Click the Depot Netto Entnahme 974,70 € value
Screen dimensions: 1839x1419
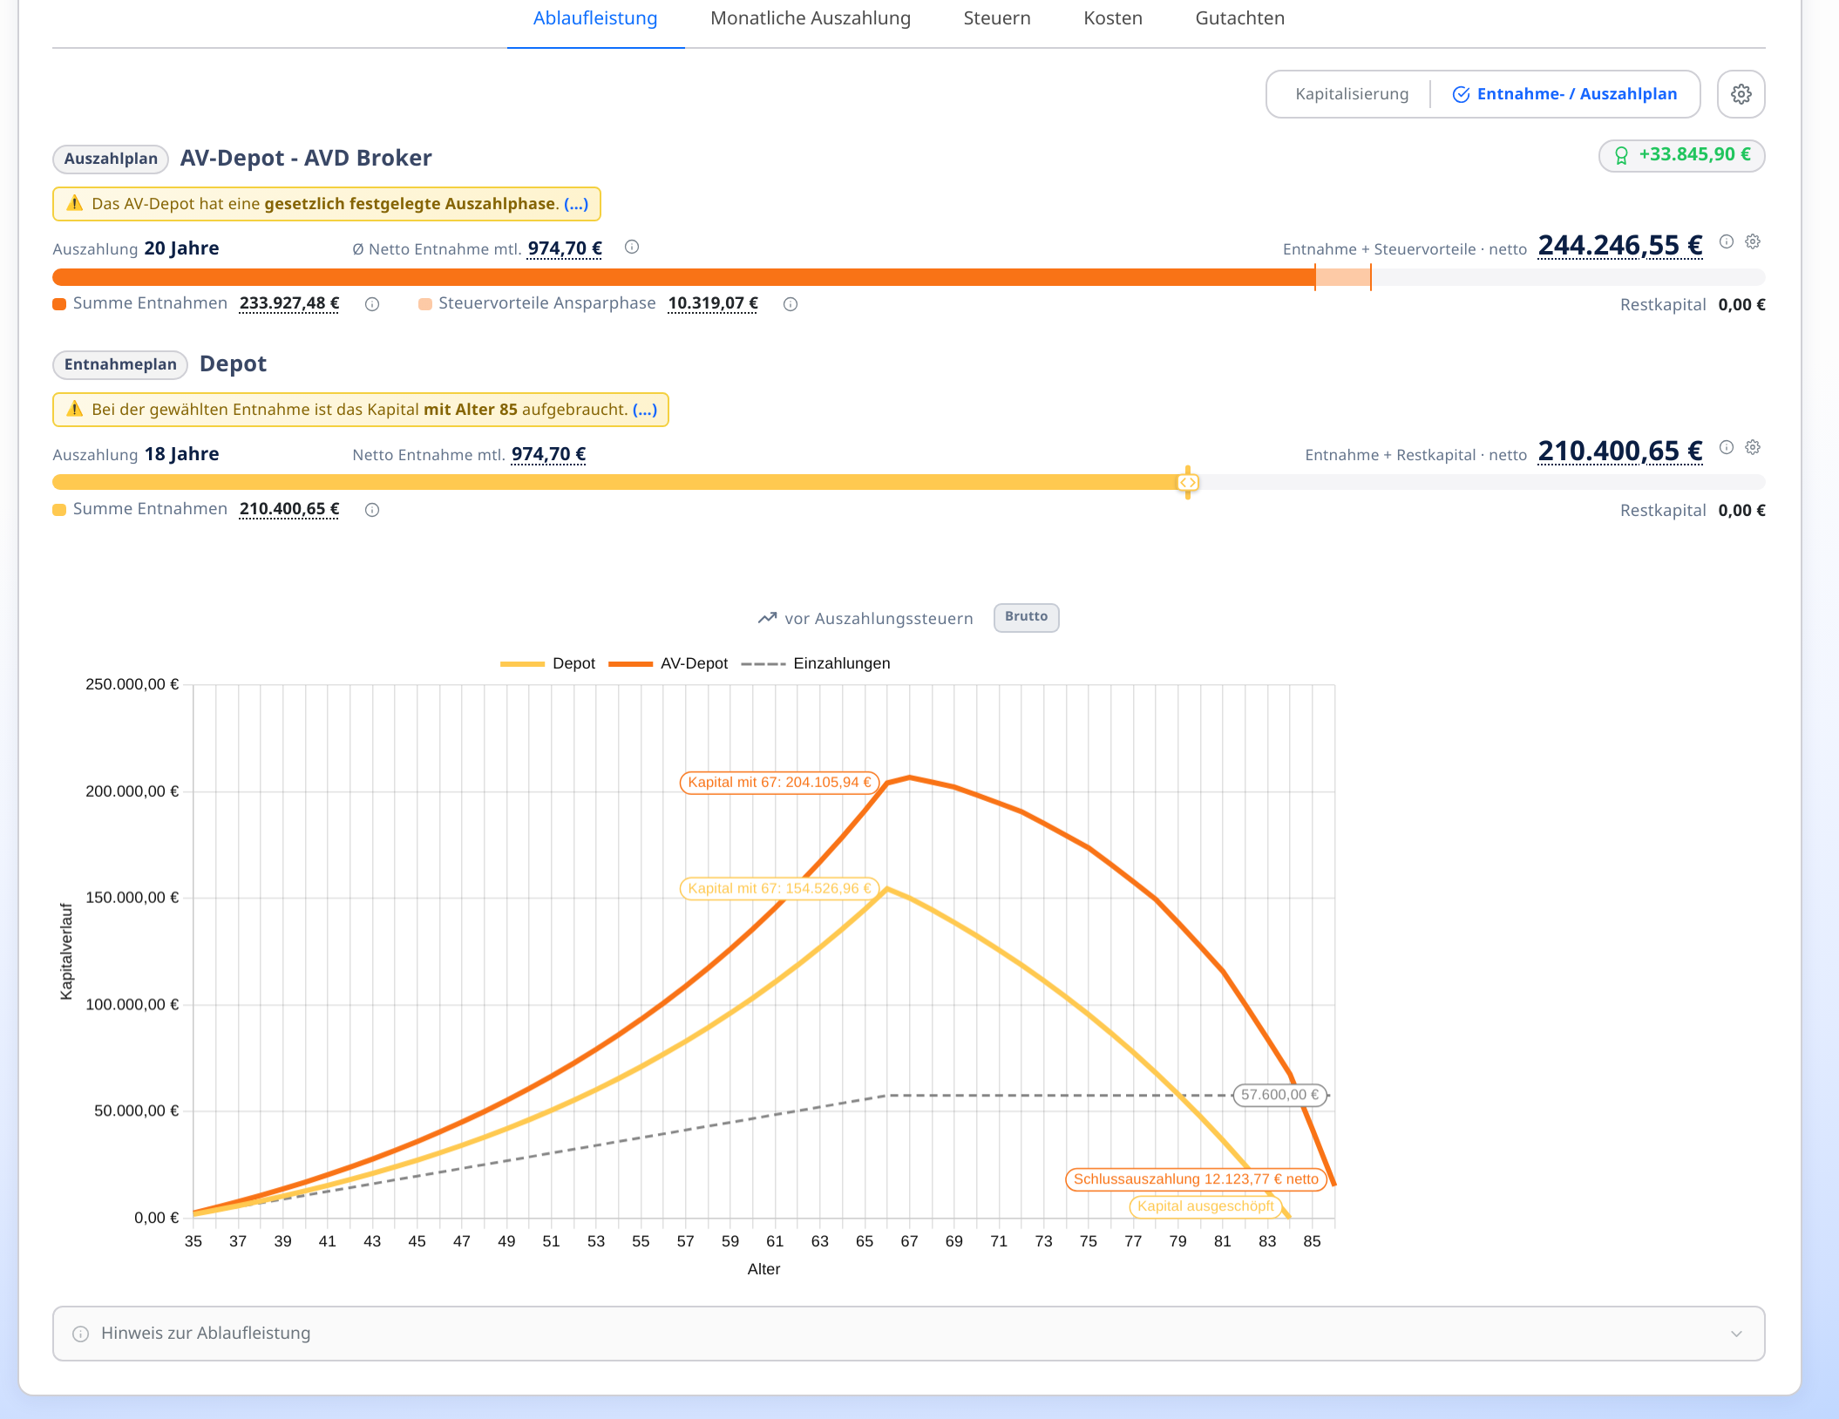548,454
